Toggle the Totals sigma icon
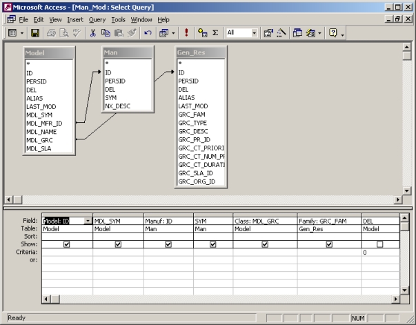 [215, 33]
